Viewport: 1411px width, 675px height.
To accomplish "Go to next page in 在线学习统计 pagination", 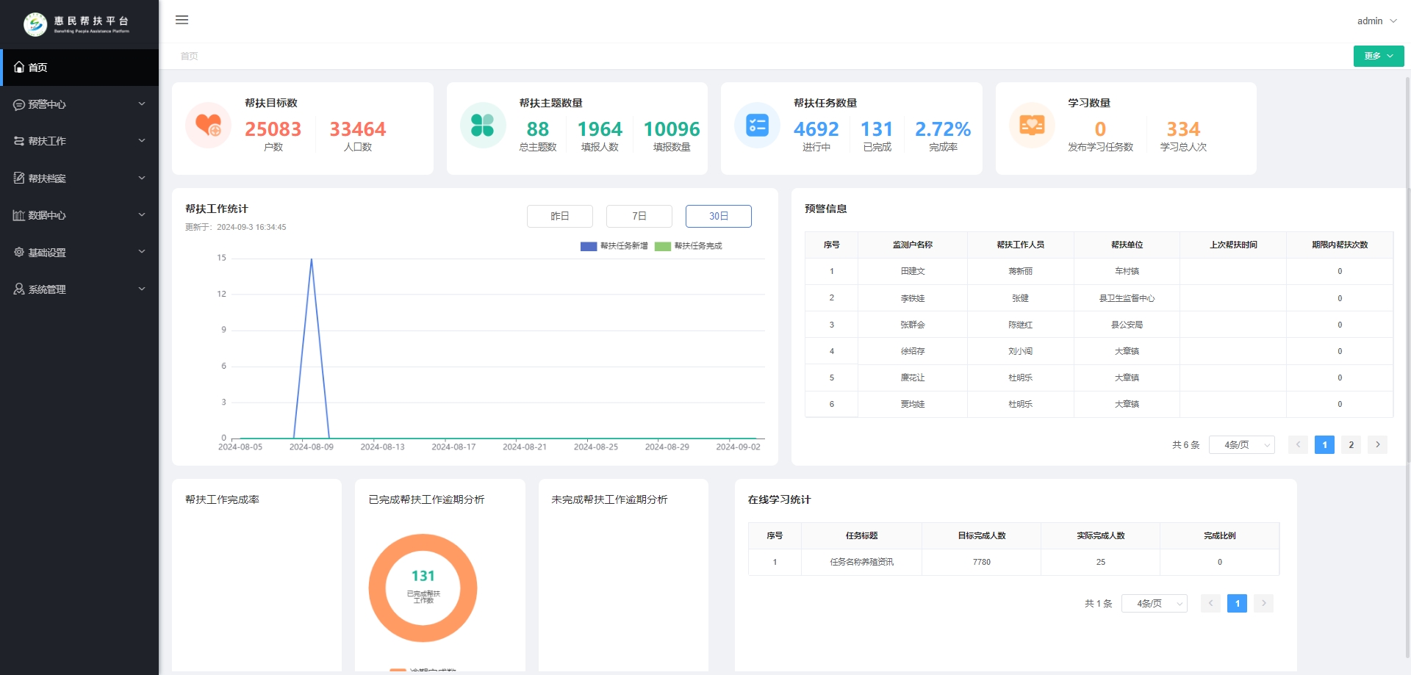I will [x=1263, y=603].
